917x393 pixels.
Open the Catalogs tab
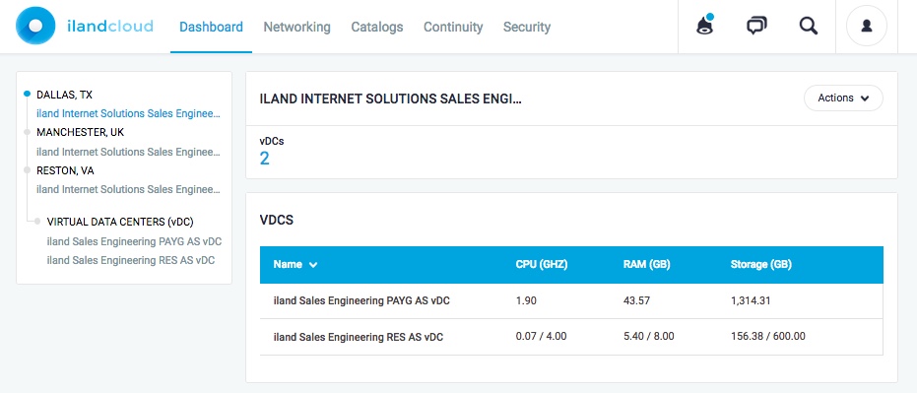[376, 27]
